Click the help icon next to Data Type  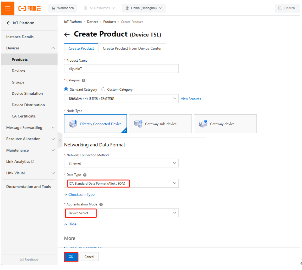point(85,175)
